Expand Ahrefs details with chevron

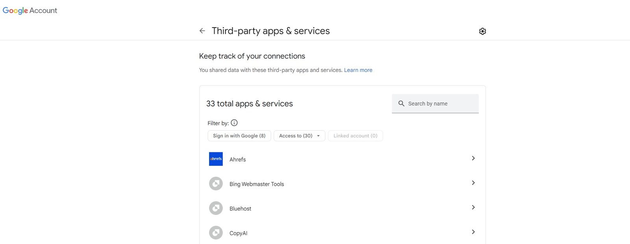[x=473, y=158]
